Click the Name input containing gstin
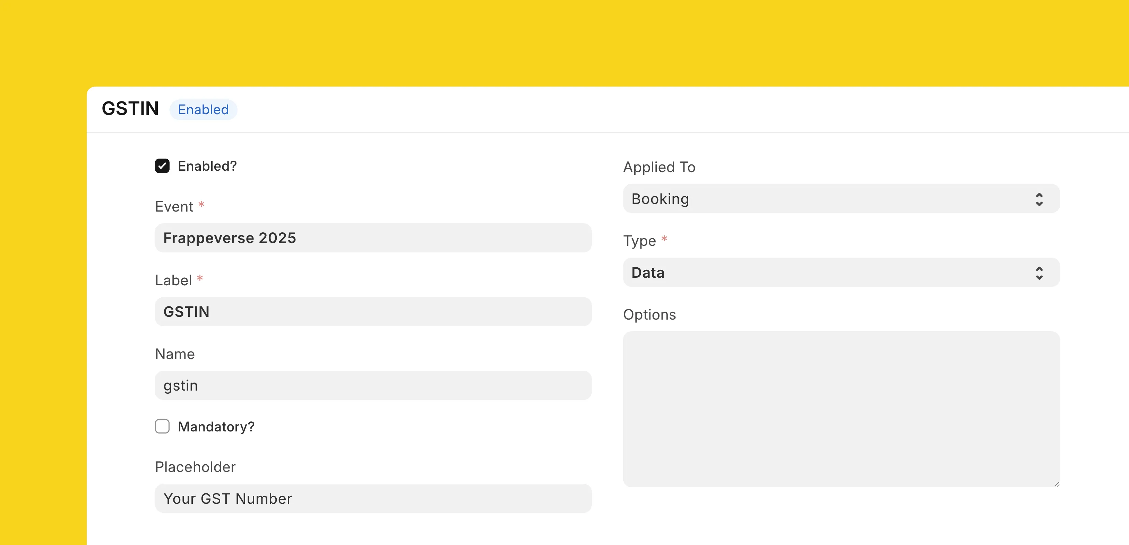The image size is (1129, 545). pos(373,385)
